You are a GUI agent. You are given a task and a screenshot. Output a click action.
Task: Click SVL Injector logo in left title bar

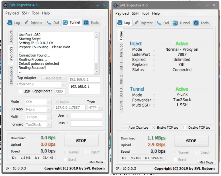6,5
